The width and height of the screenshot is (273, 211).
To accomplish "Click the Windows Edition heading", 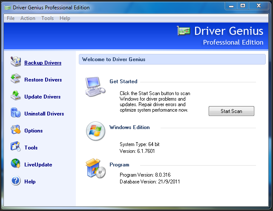I will 129,127.
